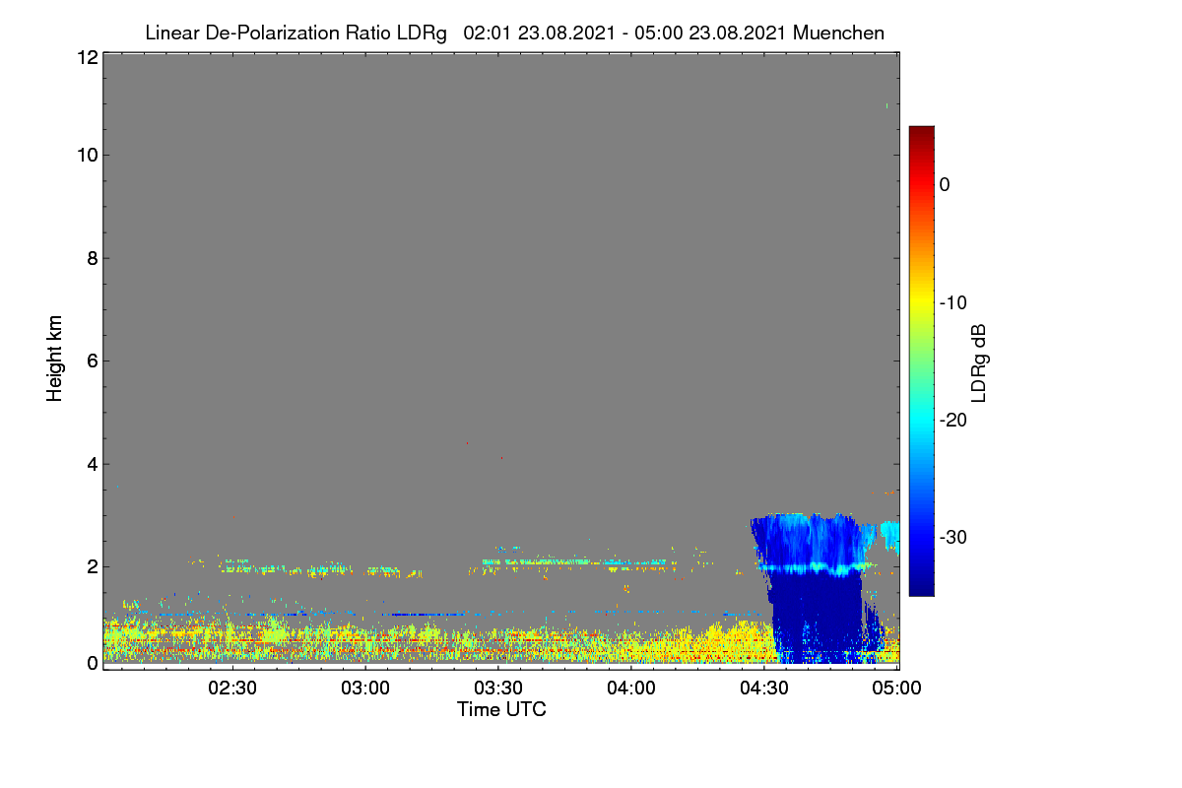Viewport: 1182px width, 788px height.
Task: Select the 05:00 time axis tick label
Action: (x=897, y=689)
